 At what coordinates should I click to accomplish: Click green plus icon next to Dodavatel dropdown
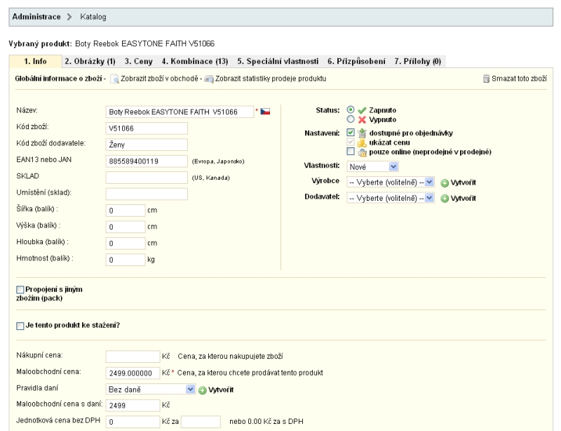click(x=445, y=198)
